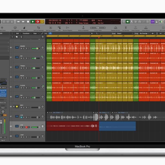Screen dimensions: 165x165
Task: Click the Rewind transport button
Action: tap(18, 22)
